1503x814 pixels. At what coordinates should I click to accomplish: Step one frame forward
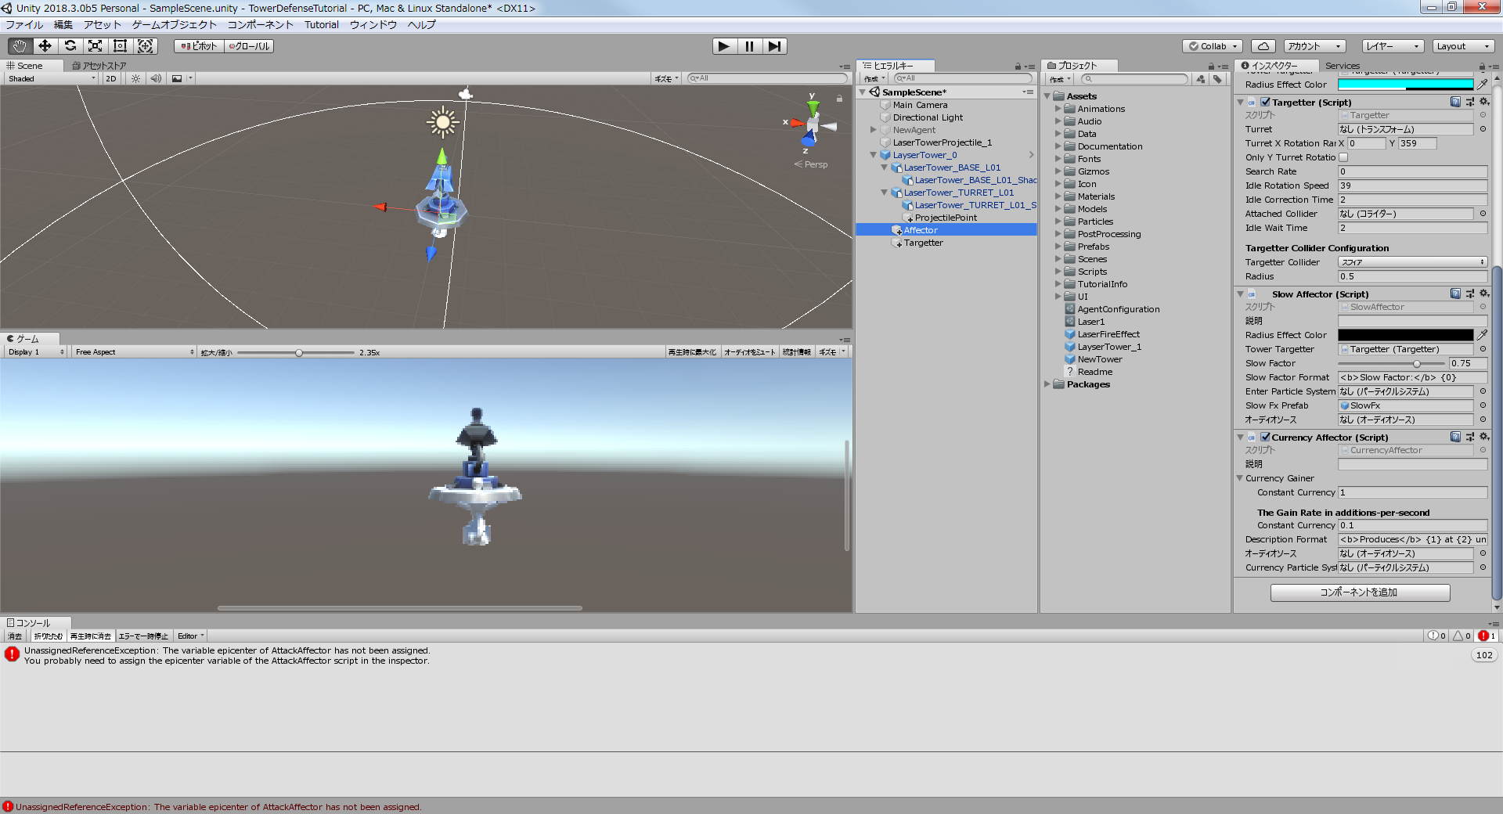pos(774,46)
